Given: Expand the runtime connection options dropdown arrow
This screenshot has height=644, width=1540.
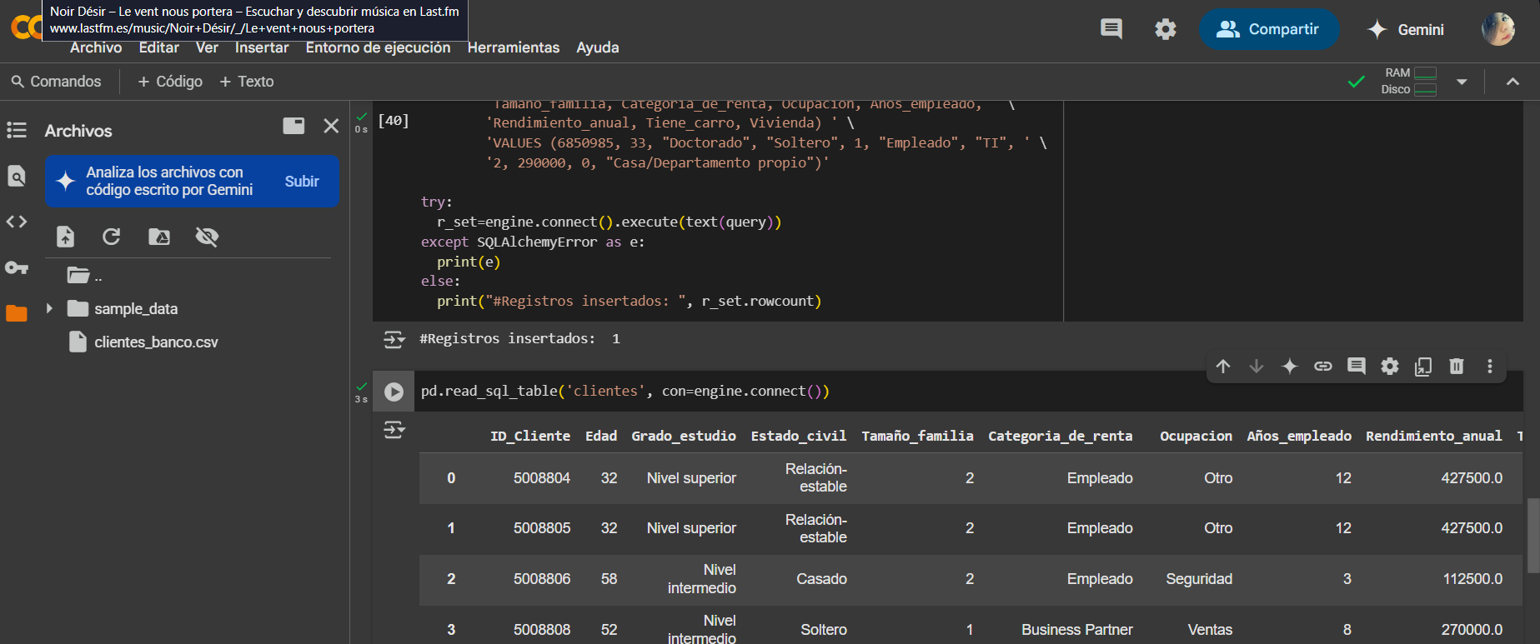Looking at the screenshot, I should (x=1462, y=82).
